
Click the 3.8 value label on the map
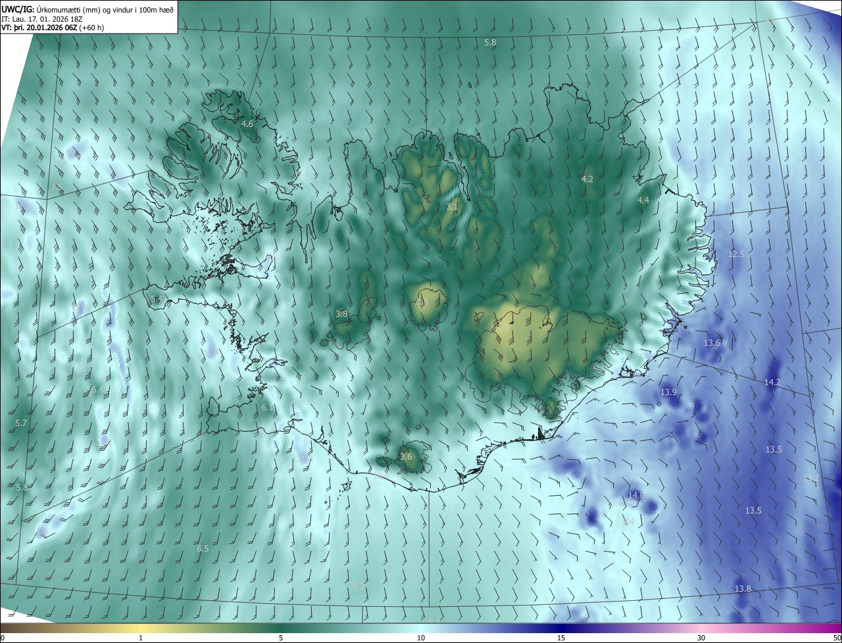341,314
